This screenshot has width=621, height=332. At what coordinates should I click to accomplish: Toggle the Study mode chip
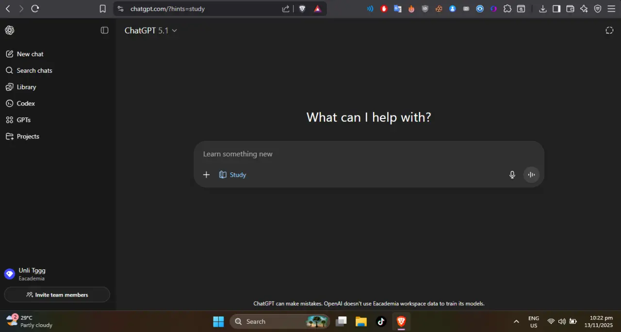tap(232, 175)
